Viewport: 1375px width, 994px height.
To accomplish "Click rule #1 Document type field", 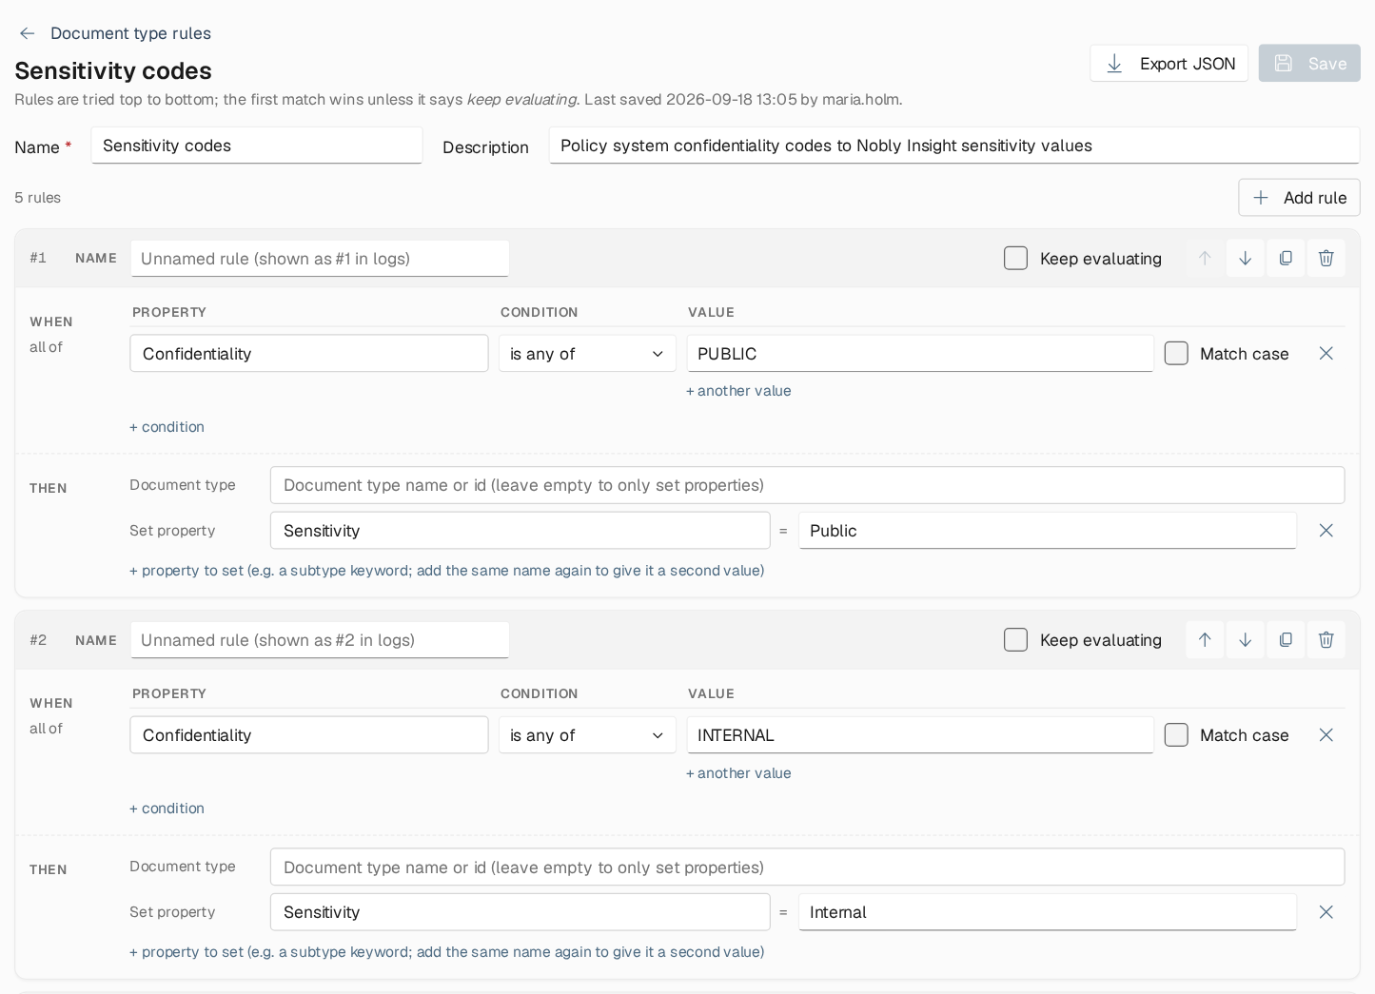I will [x=808, y=485].
